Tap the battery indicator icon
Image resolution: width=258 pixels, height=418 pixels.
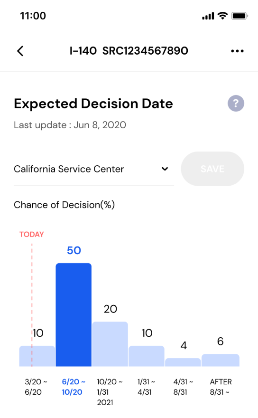(x=240, y=16)
